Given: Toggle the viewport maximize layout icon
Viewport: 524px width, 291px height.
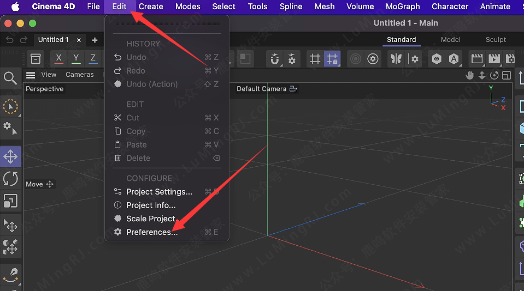Looking at the screenshot, I should (x=507, y=75).
